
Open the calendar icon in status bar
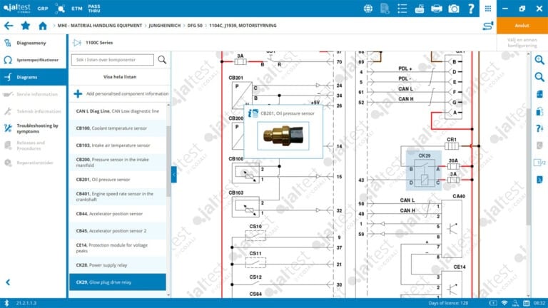(x=527, y=303)
